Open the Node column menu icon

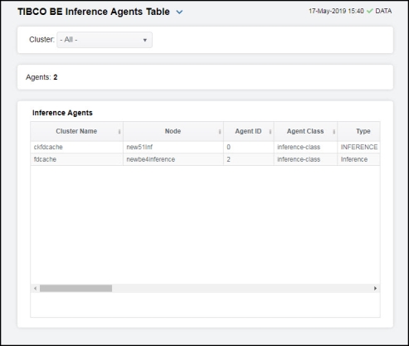(220, 132)
